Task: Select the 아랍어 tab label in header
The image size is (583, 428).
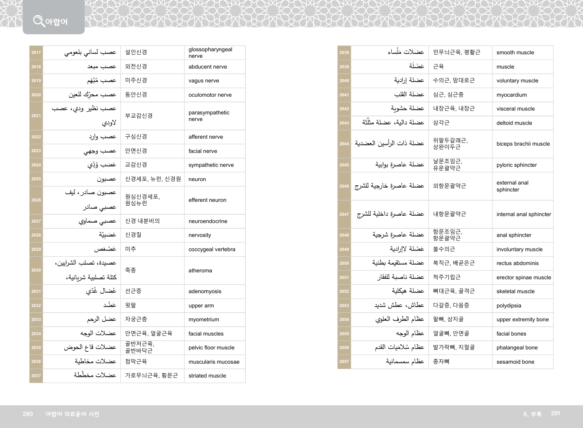Action: point(56,22)
